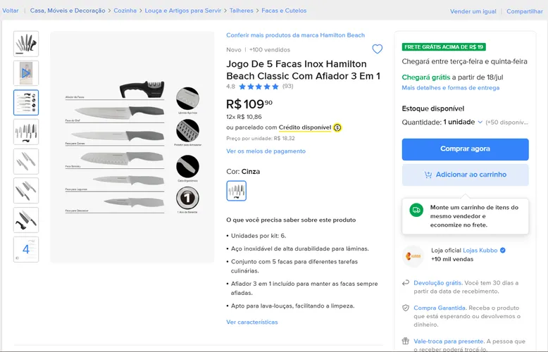The width and height of the screenshot is (548, 352).
Task: Play the product video thumbnail
Action: (x=26, y=73)
